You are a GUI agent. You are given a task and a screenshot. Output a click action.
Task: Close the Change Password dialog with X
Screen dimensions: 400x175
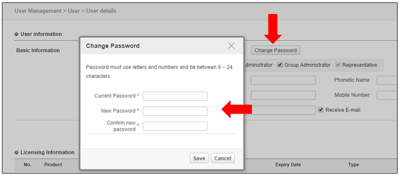[x=232, y=46]
